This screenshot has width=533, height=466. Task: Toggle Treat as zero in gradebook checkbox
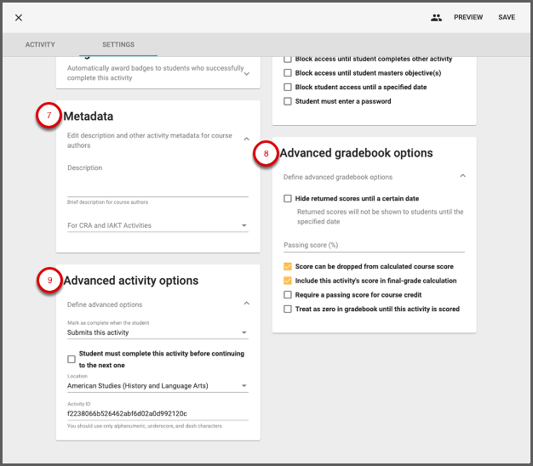[x=288, y=309]
